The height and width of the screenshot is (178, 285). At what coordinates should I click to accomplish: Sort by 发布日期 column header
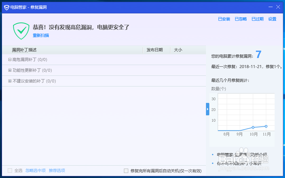pos(155,50)
